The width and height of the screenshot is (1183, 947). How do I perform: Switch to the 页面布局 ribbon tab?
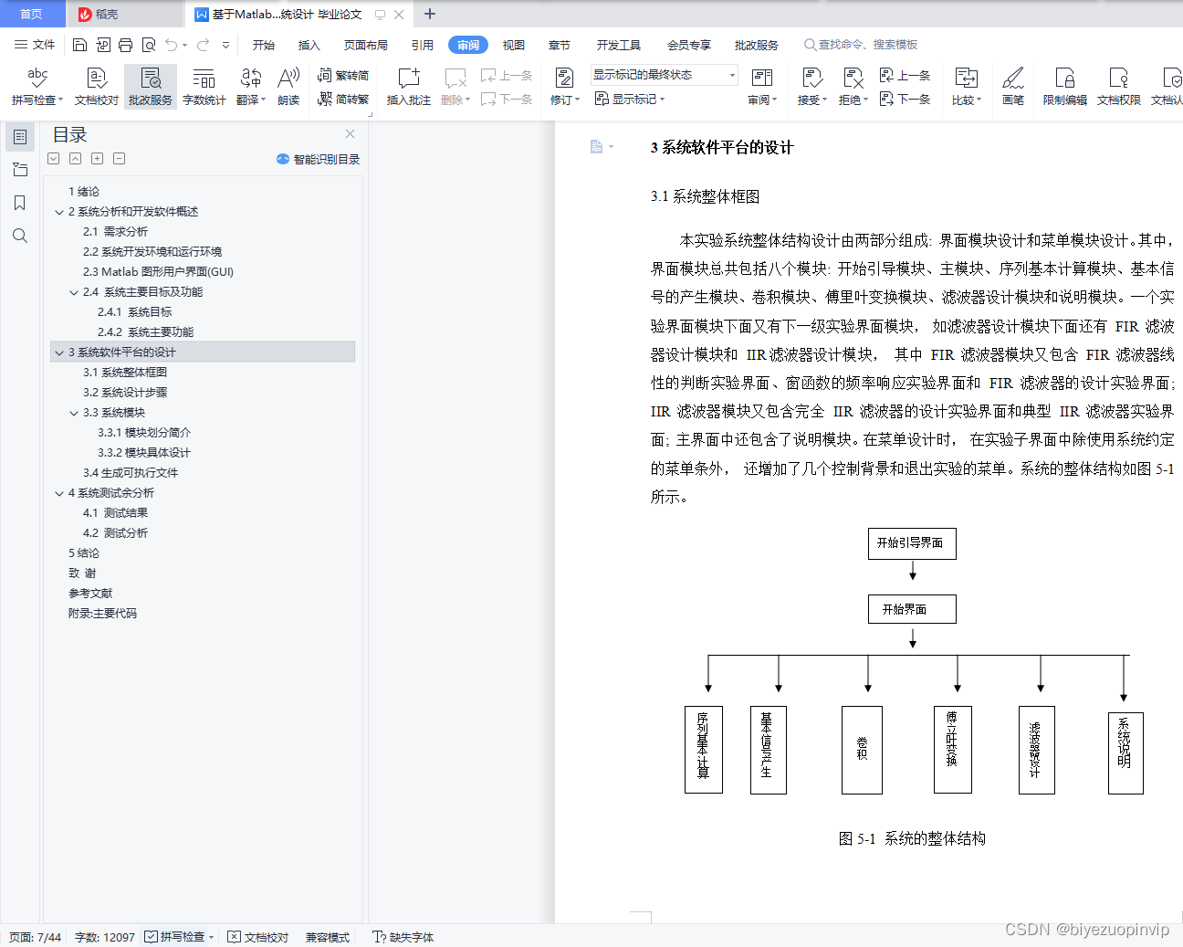pos(366,45)
